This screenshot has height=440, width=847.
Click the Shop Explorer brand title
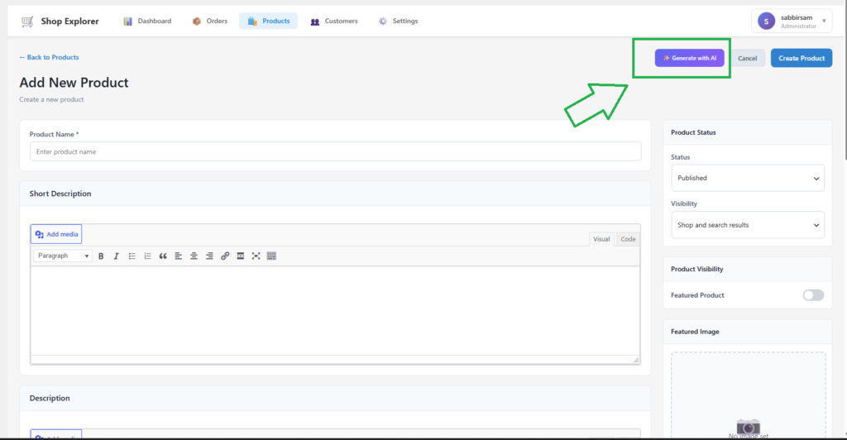(69, 21)
